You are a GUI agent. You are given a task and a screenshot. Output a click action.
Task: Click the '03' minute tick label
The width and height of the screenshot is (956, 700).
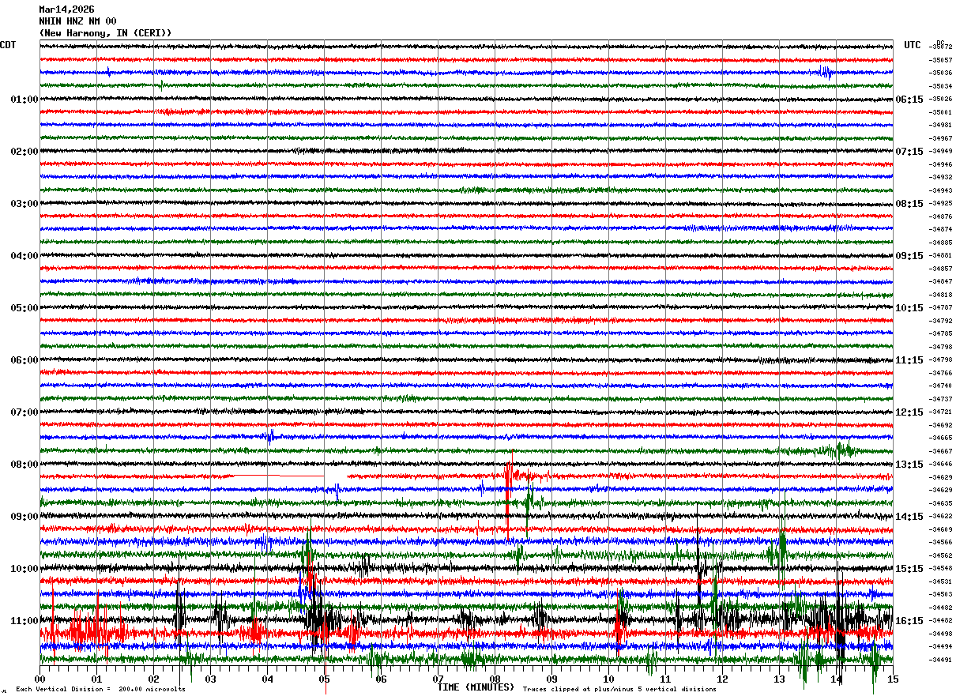(x=211, y=679)
